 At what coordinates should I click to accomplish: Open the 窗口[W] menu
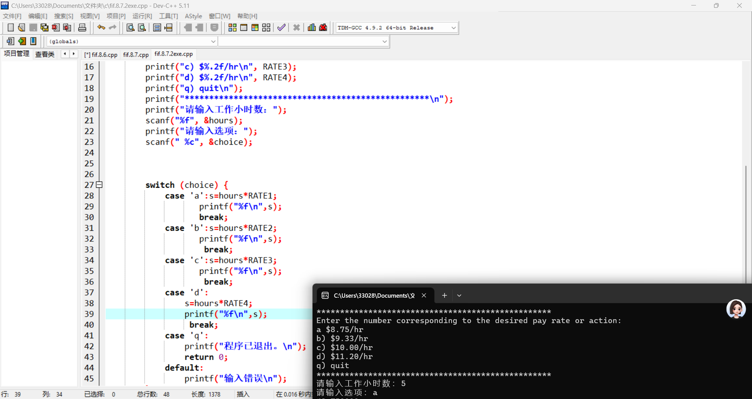pyautogui.click(x=219, y=16)
